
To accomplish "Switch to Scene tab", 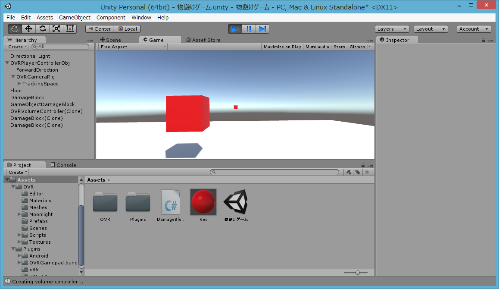I will [111, 40].
